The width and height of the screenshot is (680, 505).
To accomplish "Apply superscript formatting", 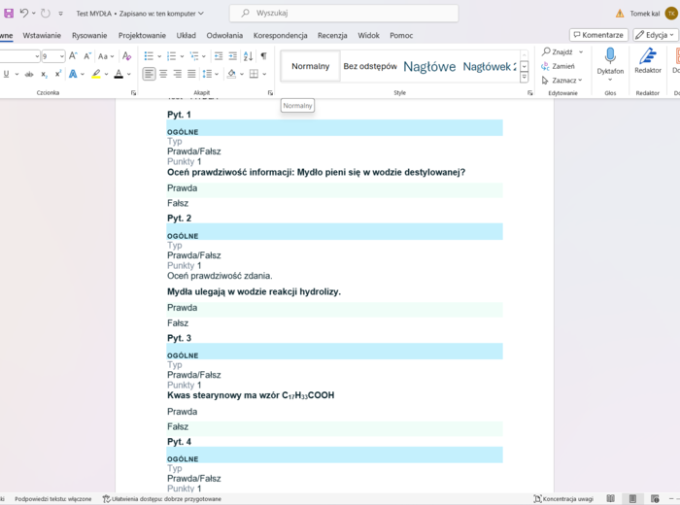I will [x=57, y=74].
